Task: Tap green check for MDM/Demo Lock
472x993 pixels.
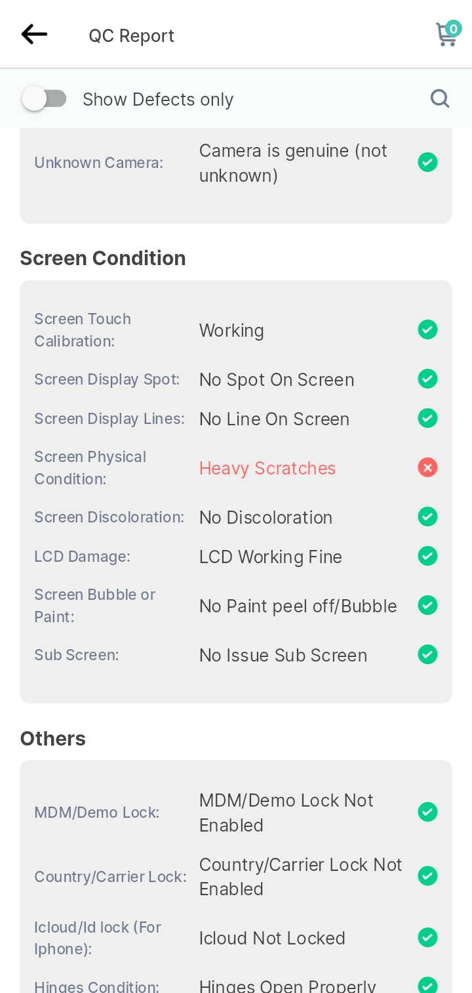Action: (x=427, y=812)
